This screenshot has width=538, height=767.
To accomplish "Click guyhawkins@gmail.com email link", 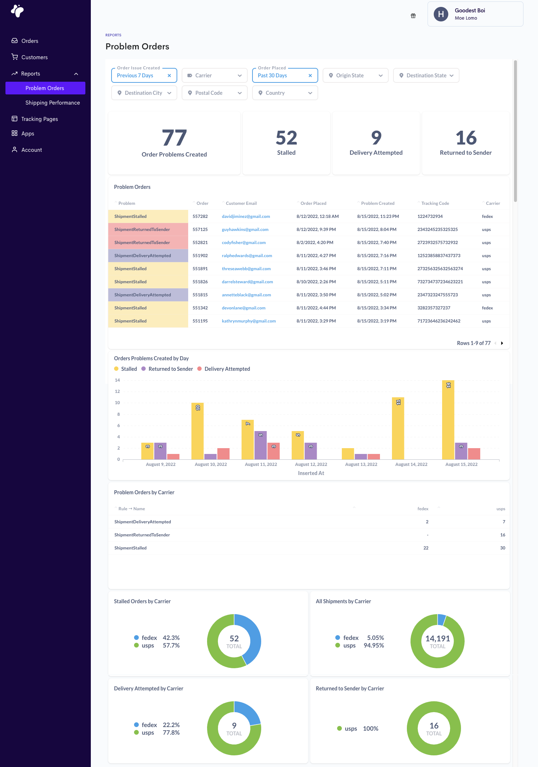I will point(245,230).
